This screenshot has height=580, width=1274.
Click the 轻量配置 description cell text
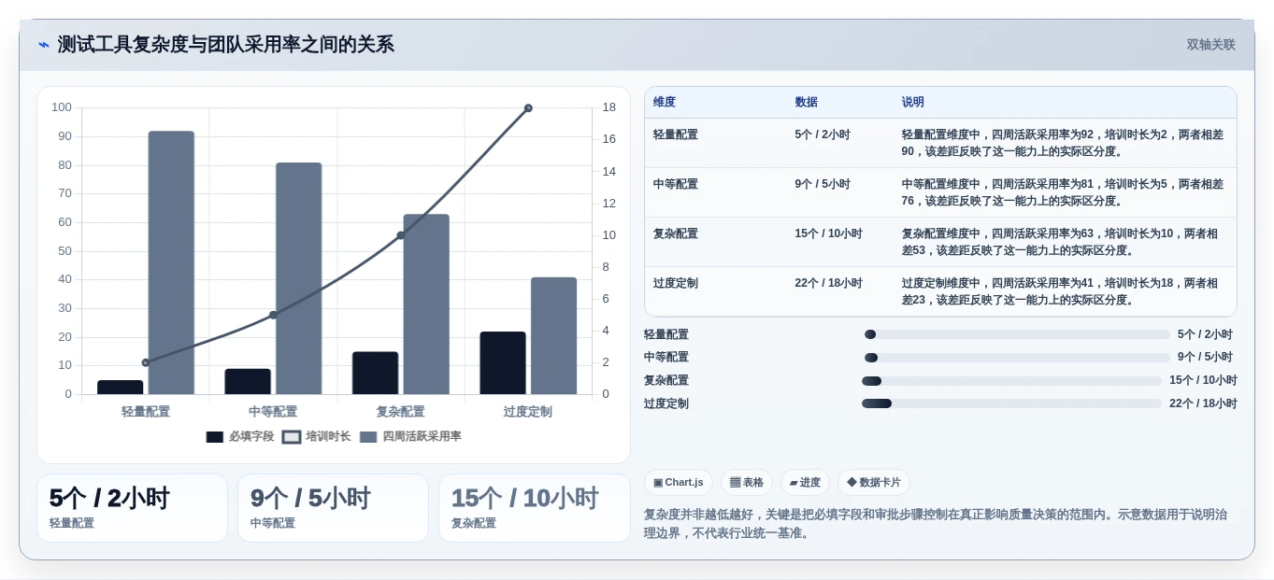pyautogui.click(x=1063, y=143)
